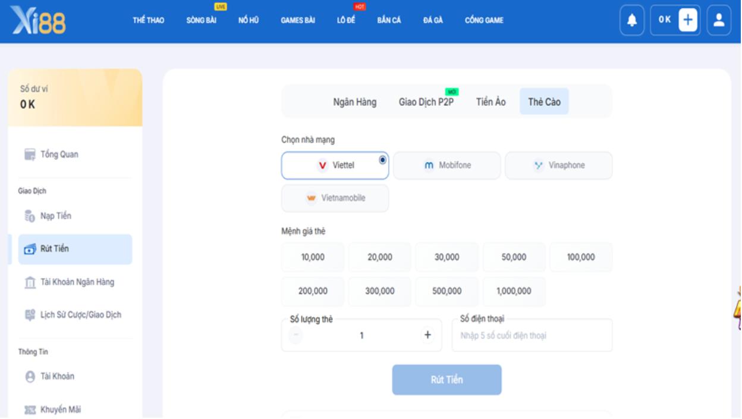Click the Nạp Tiền coins icon
The image size is (742, 419).
29,217
